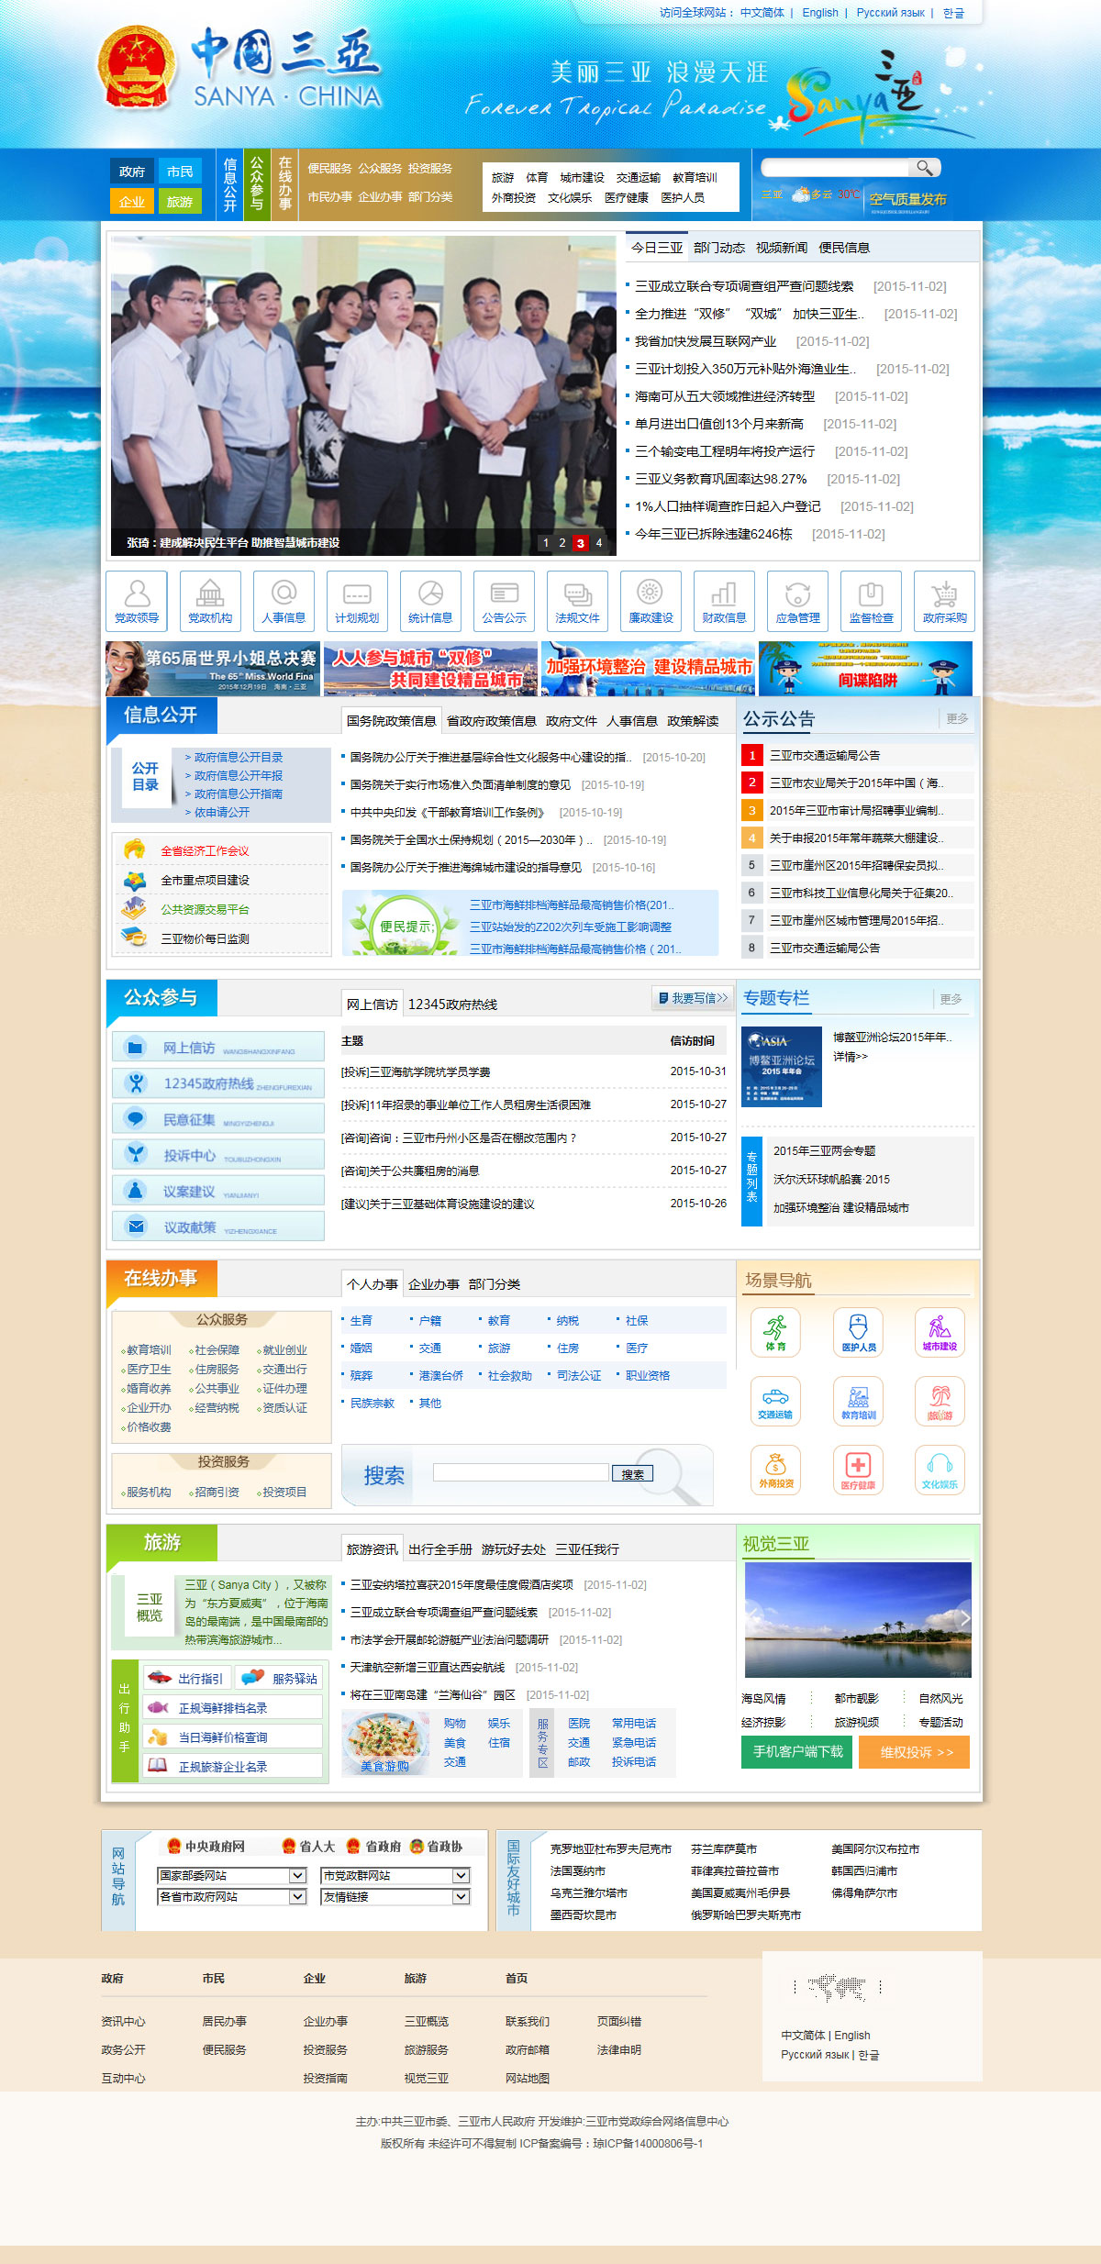Open the 市党政群网站 dropdown
This screenshot has width=1101, height=2264.
pyautogui.click(x=395, y=1875)
